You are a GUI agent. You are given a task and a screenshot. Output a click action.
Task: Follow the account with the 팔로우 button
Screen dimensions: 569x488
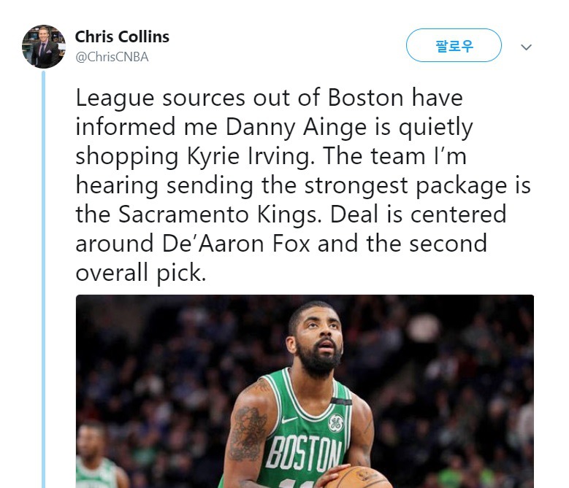point(454,46)
